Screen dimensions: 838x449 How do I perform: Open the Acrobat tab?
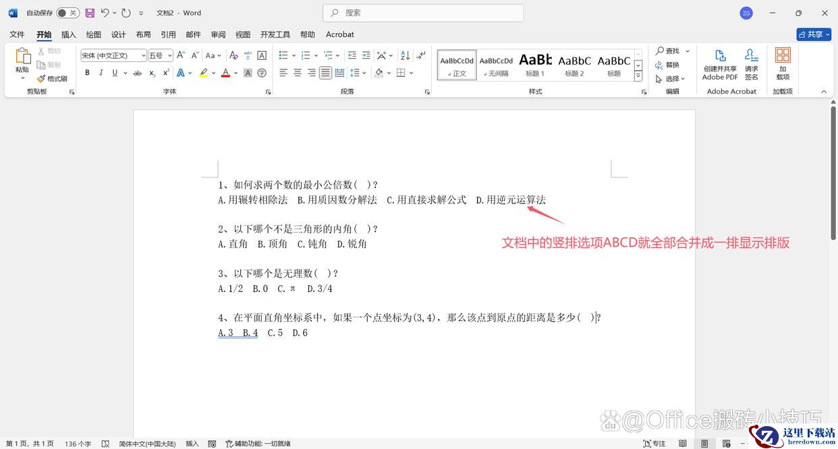[340, 34]
